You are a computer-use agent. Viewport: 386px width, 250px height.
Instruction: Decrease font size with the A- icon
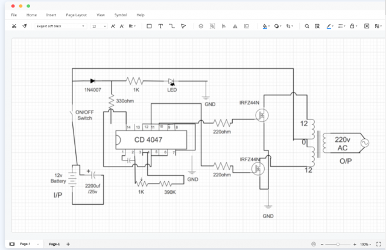tap(122, 26)
